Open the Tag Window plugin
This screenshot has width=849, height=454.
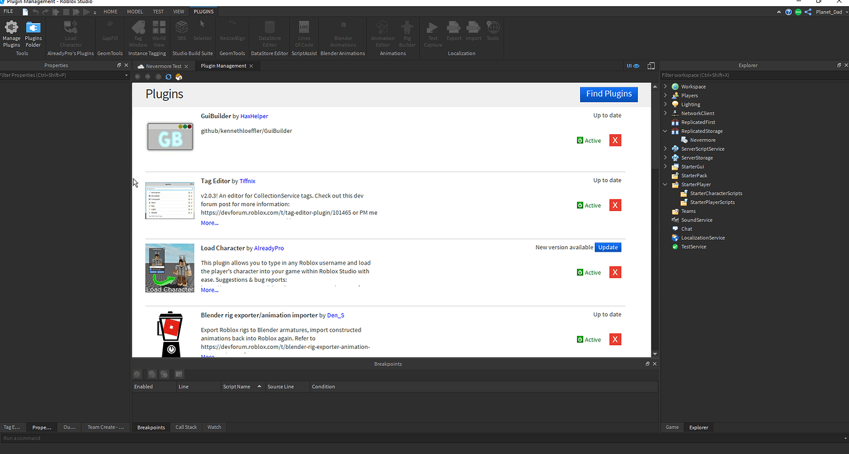138,34
